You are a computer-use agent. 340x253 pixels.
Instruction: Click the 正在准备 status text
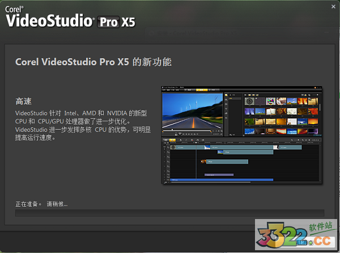tap(28, 203)
